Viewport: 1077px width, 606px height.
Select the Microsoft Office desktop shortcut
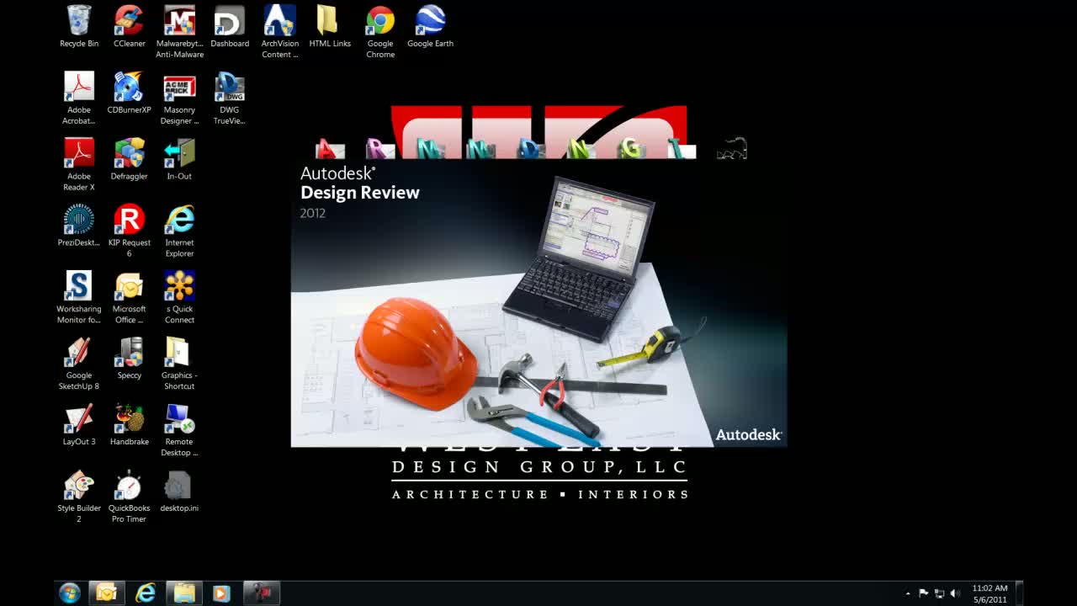pyautogui.click(x=129, y=298)
